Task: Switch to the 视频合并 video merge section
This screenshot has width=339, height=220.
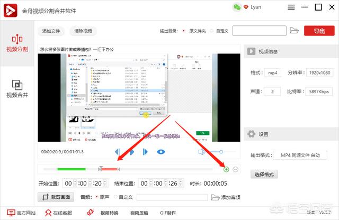Action: pos(17,89)
